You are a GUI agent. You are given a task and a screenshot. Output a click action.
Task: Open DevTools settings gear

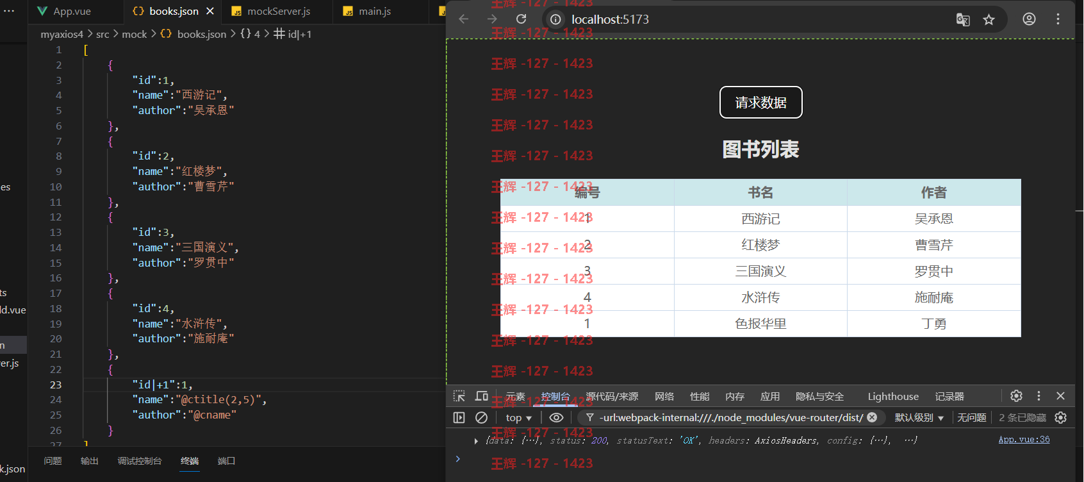pos(1017,396)
